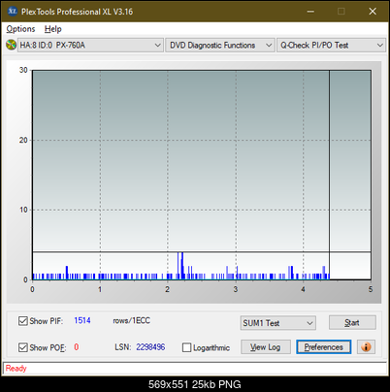Click the PlexTools XL title bar icon
Screen dimensions: 390x392
click(x=12, y=12)
